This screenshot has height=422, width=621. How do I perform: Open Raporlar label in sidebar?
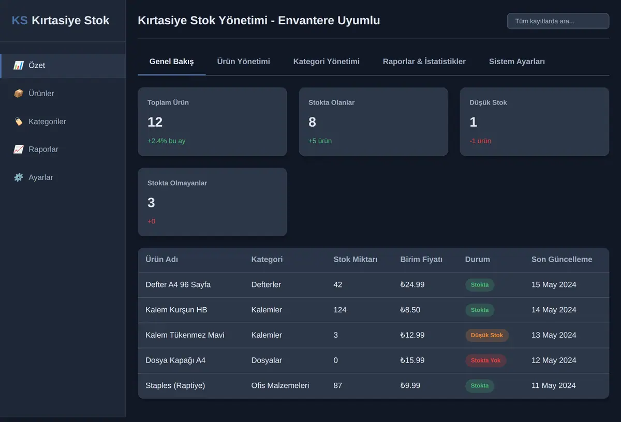(x=43, y=149)
